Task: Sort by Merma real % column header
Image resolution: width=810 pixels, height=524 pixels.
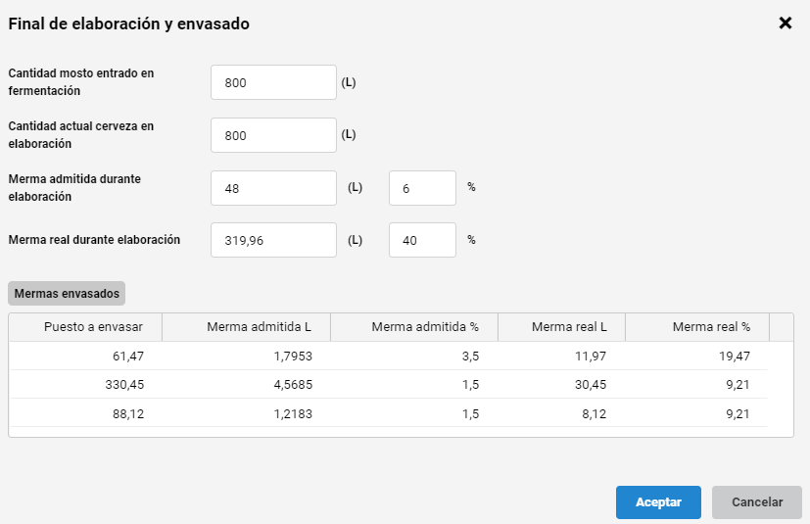Action: point(697,326)
